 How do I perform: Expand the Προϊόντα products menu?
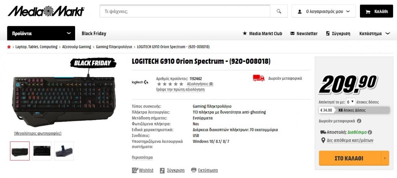tap(41, 33)
